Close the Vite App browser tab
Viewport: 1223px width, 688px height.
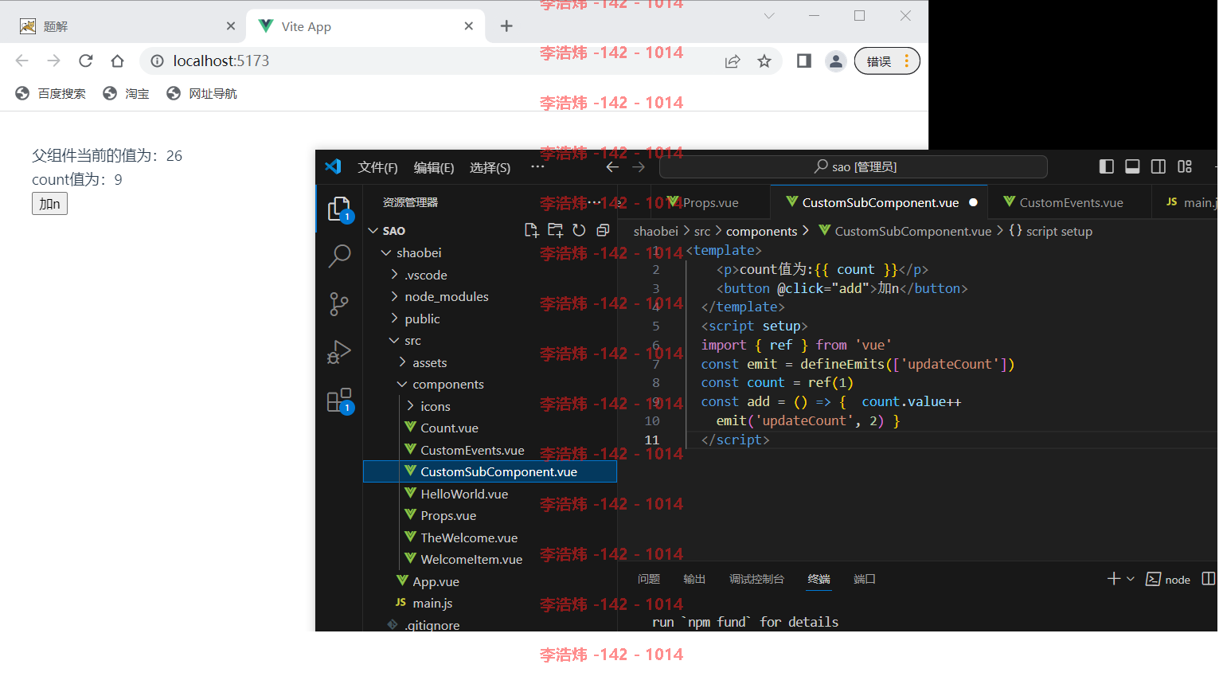[x=469, y=26]
